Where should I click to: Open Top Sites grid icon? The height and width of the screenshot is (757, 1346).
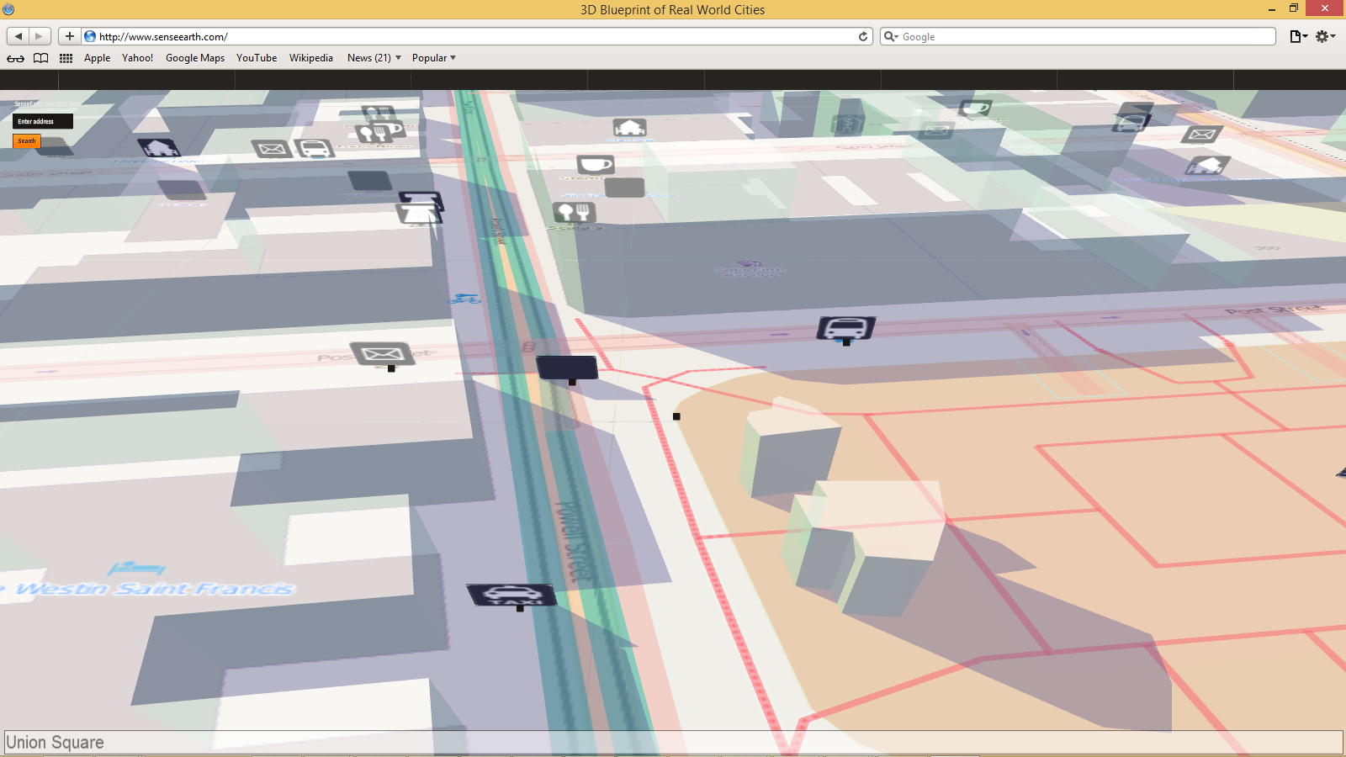coord(66,58)
